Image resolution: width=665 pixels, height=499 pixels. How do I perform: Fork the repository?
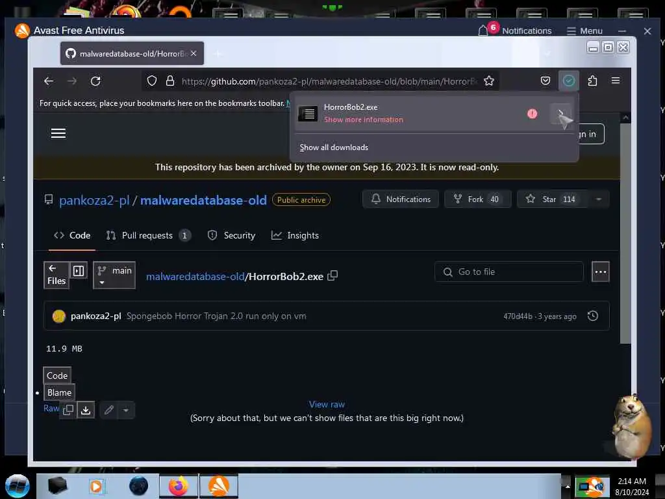477,199
